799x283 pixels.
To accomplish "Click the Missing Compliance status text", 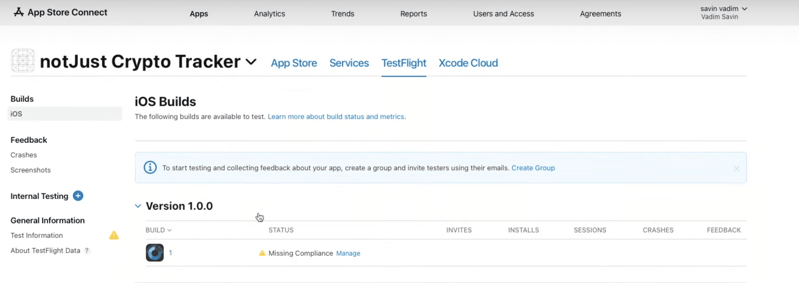I will [301, 253].
